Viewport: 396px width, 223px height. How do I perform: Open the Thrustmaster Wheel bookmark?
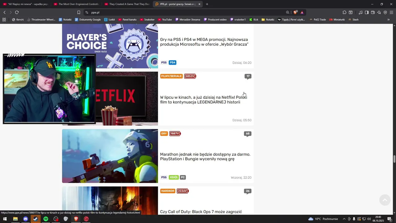pyautogui.click(x=41, y=20)
